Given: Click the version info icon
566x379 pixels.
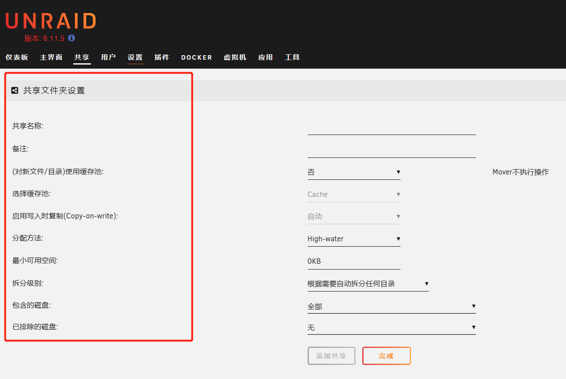Looking at the screenshot, I should click(71, 39).
